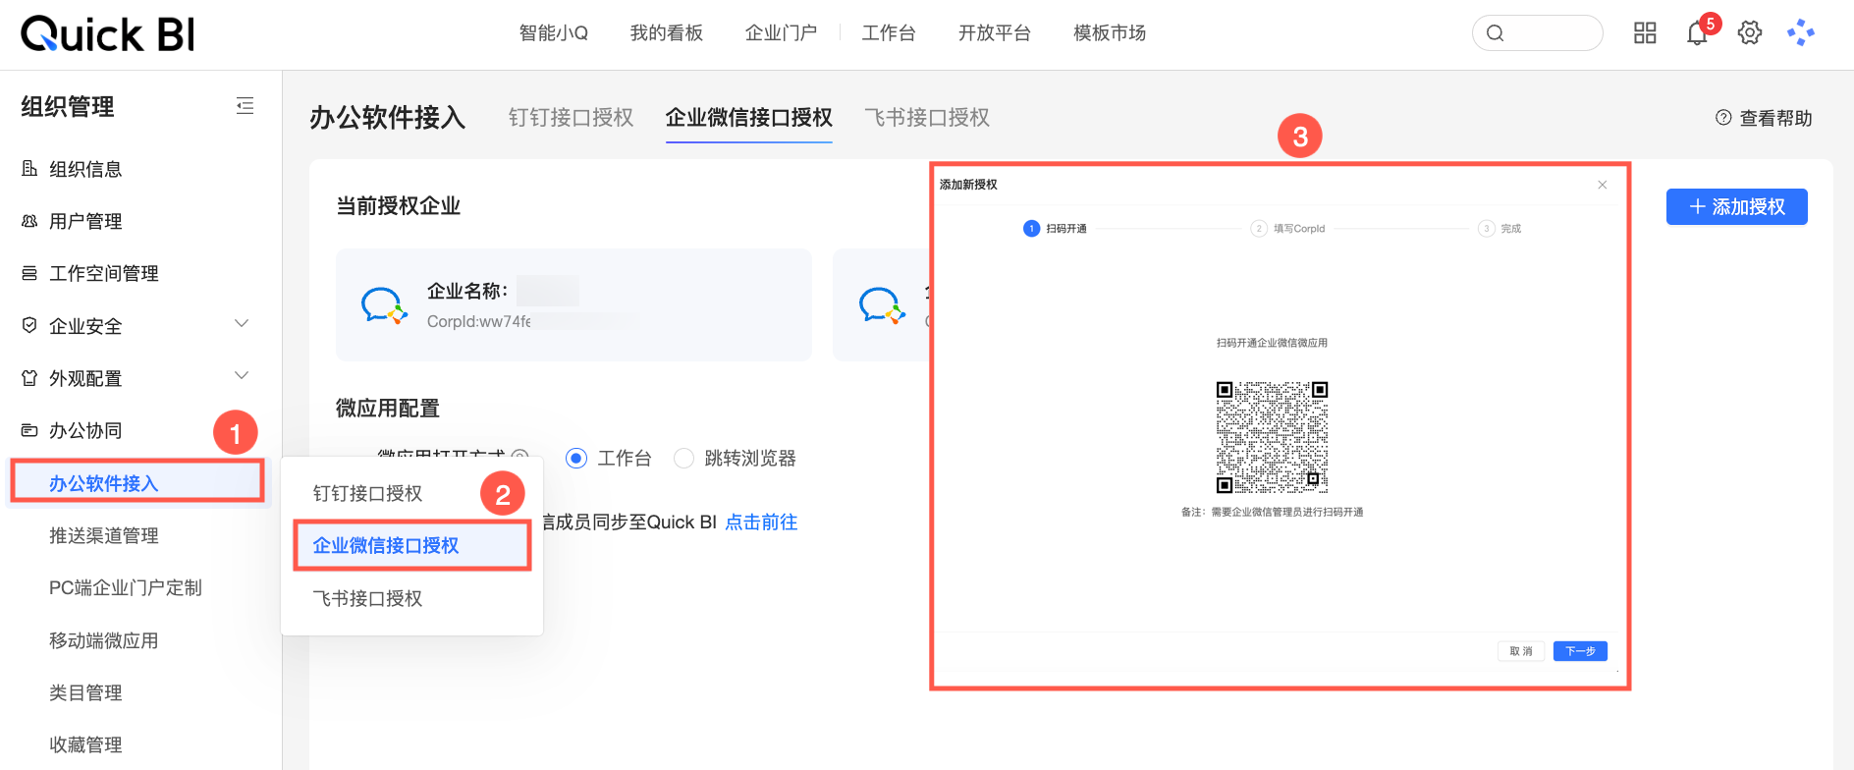Click the 工作空间管理 stack icon
Screen dimensions: 1854x770
click(x=29, y=273)
